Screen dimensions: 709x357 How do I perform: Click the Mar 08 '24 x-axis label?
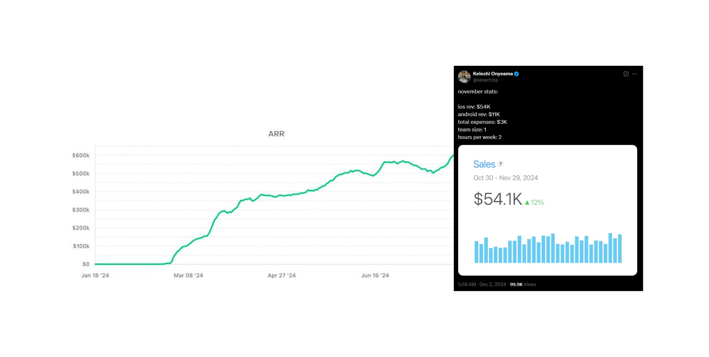pos(188,275)
